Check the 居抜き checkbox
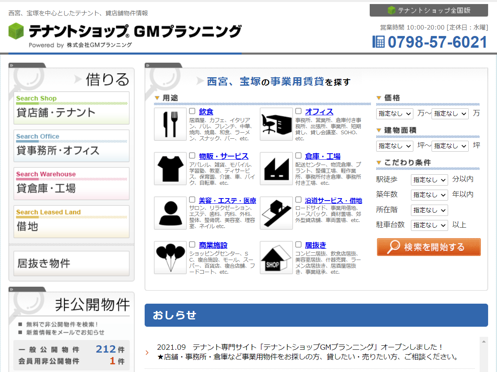 tap(298, 245)
